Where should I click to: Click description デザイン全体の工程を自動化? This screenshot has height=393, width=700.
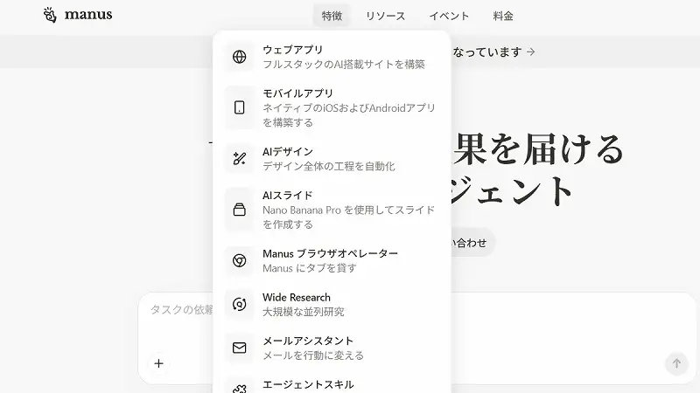tap(329, 166)
